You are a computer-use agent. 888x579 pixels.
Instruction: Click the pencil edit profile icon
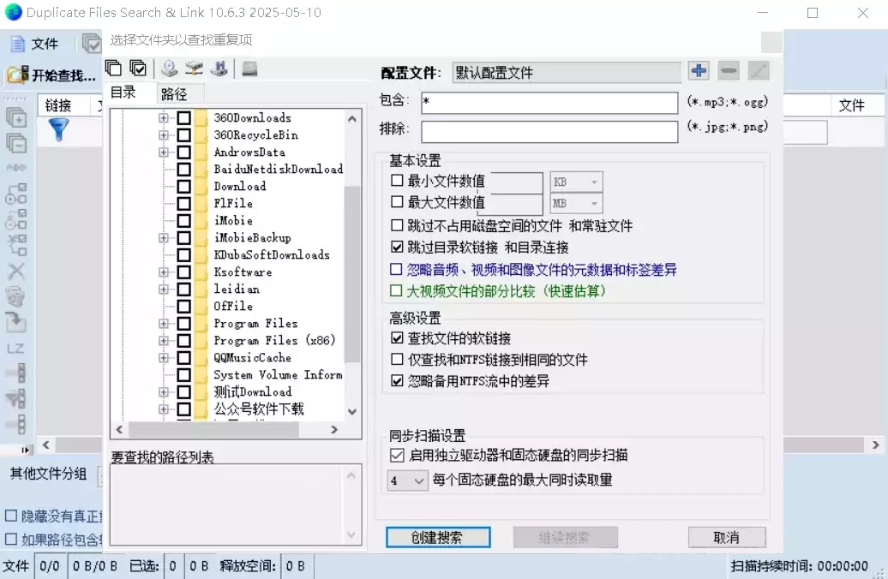pos(759,71)
